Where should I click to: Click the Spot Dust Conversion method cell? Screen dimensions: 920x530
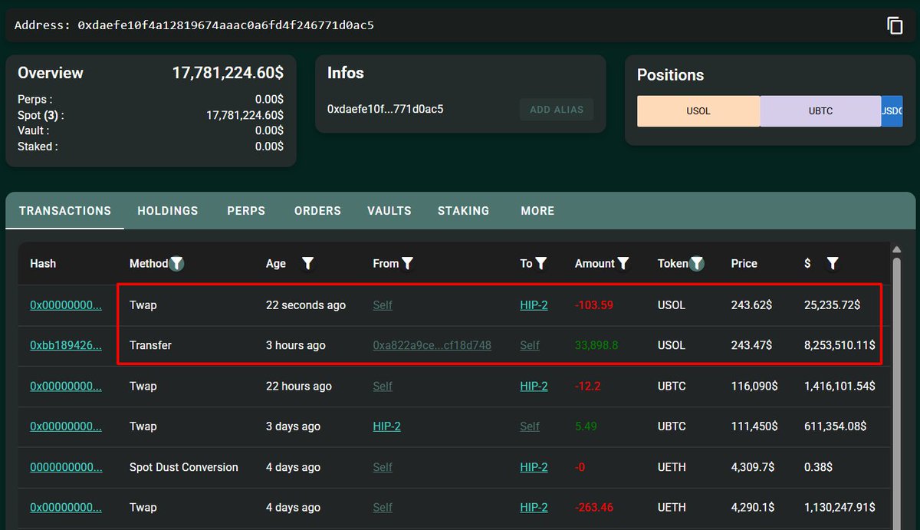[x=184, y=467]
